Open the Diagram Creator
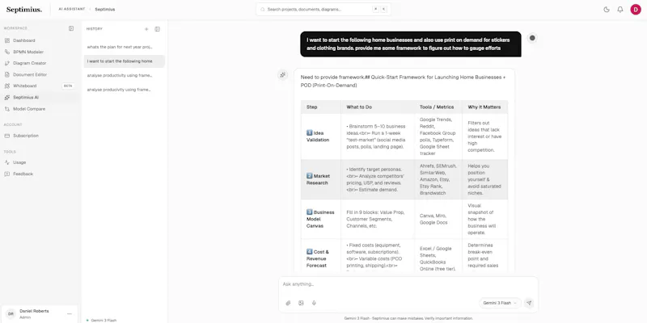This screenshot has height=323, width=647. click(x=30, y=63)
